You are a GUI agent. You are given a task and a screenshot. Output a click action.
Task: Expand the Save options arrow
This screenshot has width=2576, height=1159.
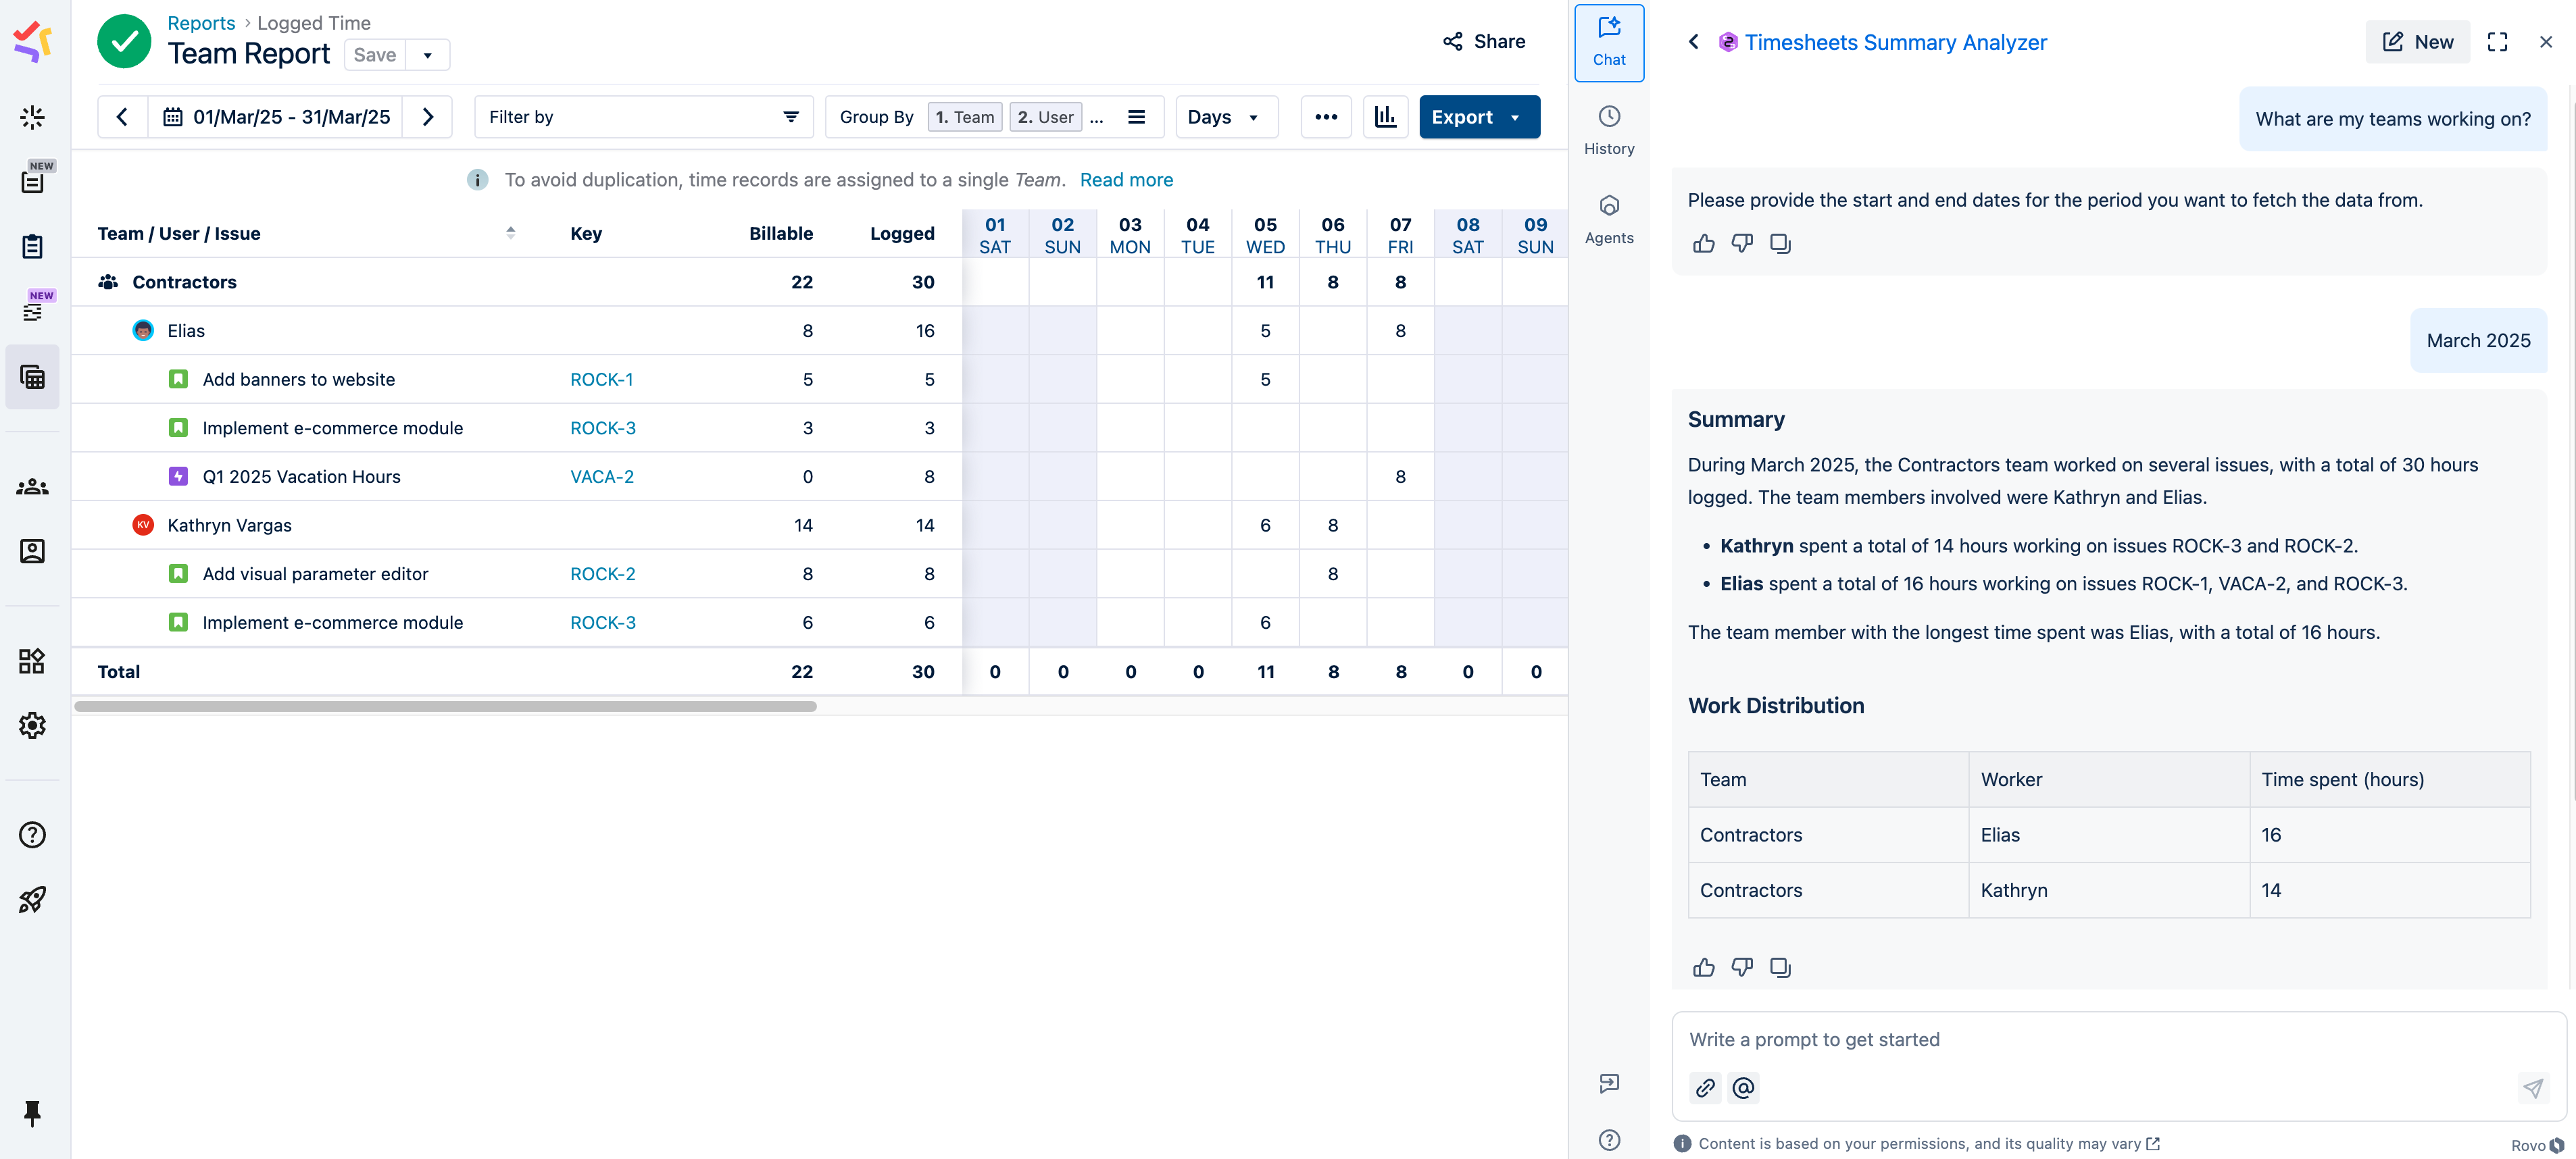click(x=428, y=55)
